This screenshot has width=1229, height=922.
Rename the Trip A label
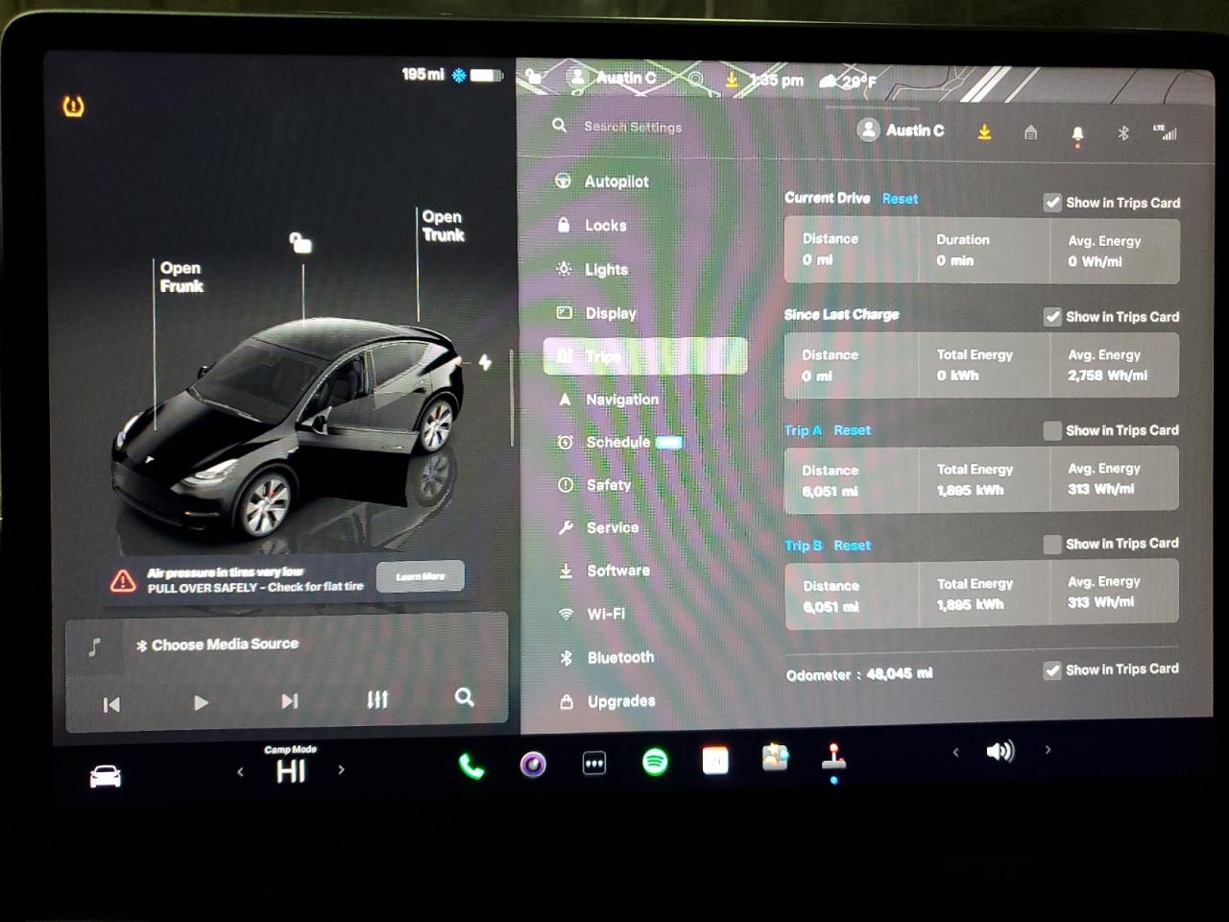pyautogui.click(x=803, y=430)
